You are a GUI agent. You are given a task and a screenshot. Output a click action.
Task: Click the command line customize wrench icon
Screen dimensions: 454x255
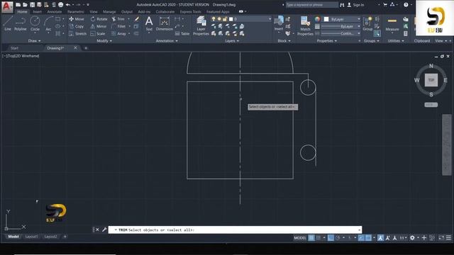pos(104,229)
